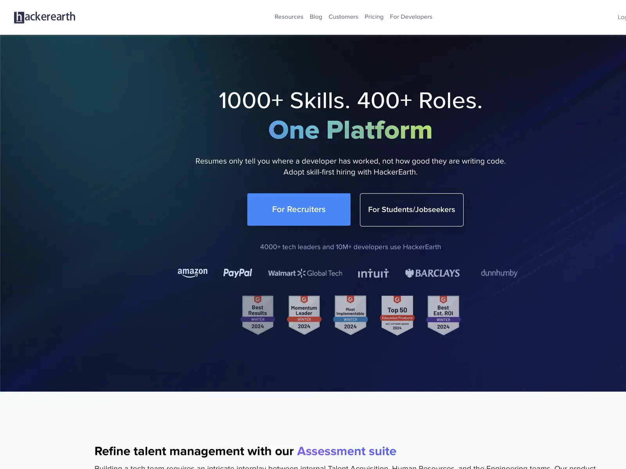Click the PayPal logo
The height and width of the screenshot is (469, 626).
coord(237,273)
